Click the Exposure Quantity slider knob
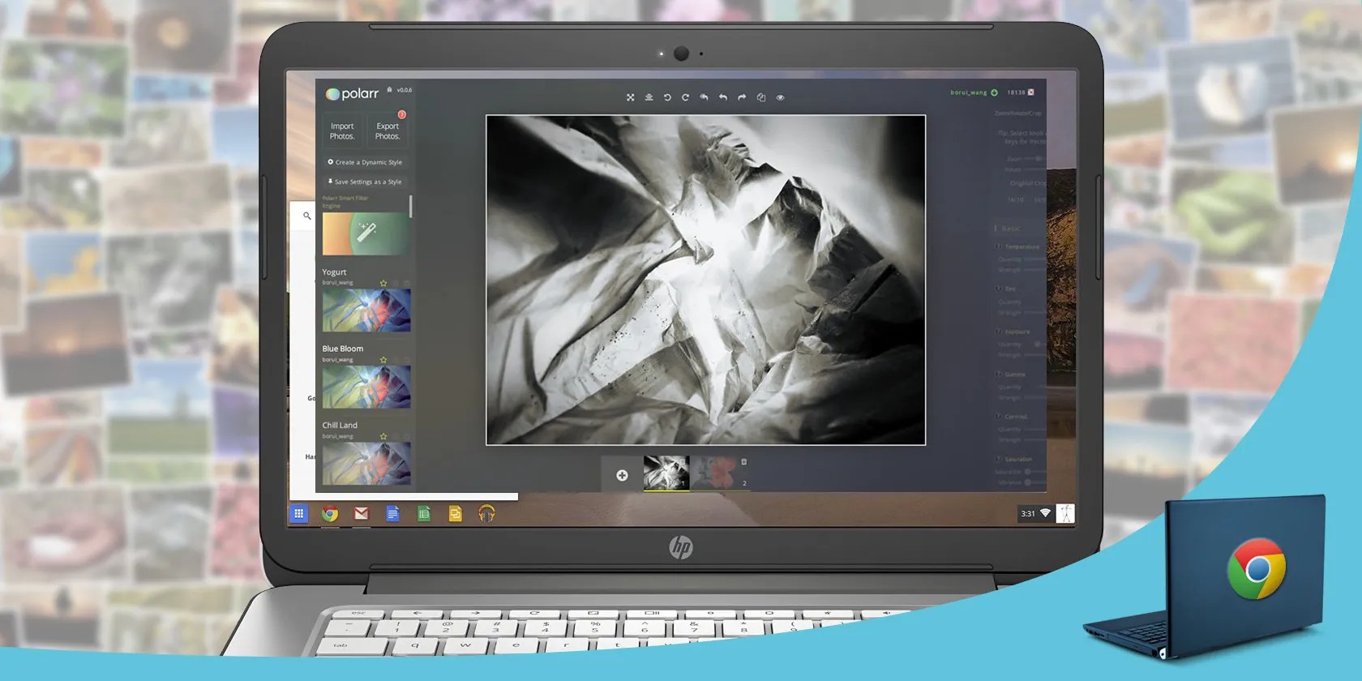The image size is (1362, 681). pyautogui.click(x=1037, y=344)
